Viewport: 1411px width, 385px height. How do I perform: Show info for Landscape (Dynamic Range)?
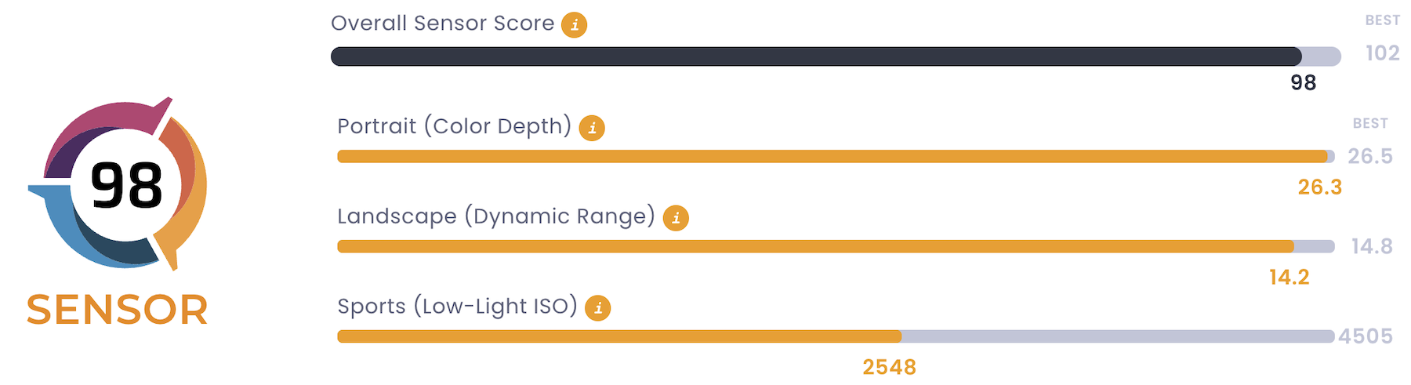(676, 218)
